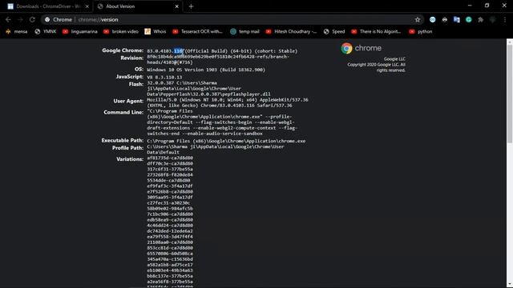Click the Executable Path chrome.exe value

click(x=226, y=141)
